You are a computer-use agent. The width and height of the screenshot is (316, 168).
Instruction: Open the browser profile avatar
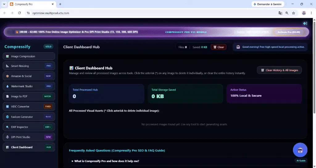(304, 13)
